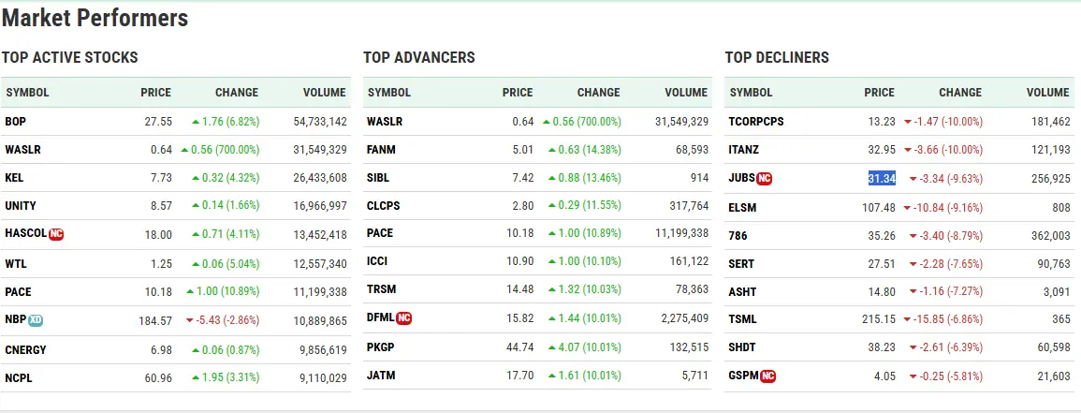Click the Change header in Top Advancers
Screen dimensions: 1081x413
(x=598, y=93)
